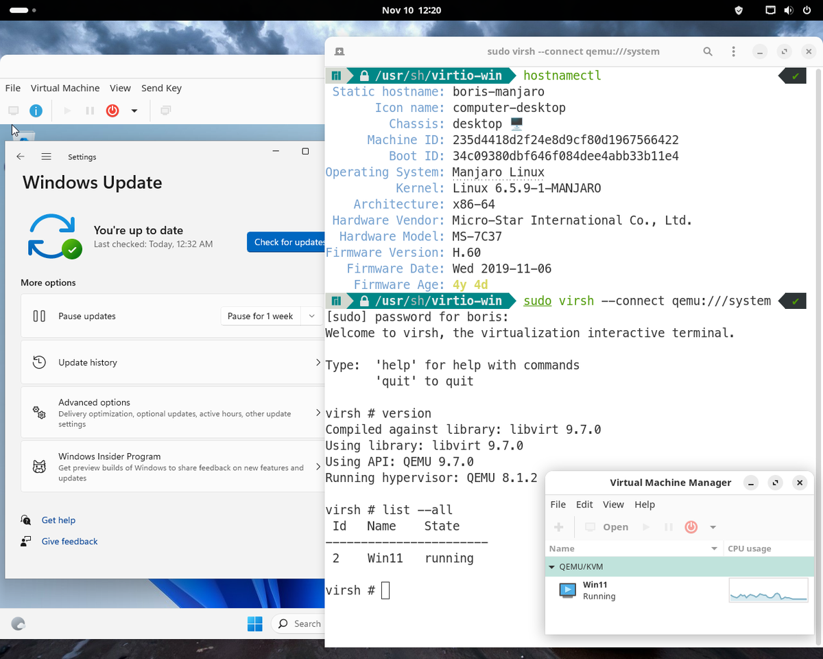Collapse the QEMU/KVM connection tree

[553, 567]
